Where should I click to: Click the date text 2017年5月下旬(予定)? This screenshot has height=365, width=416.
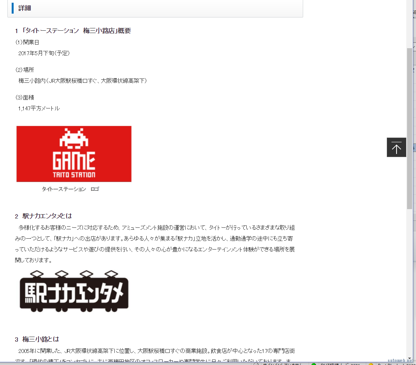pos(44,53)
